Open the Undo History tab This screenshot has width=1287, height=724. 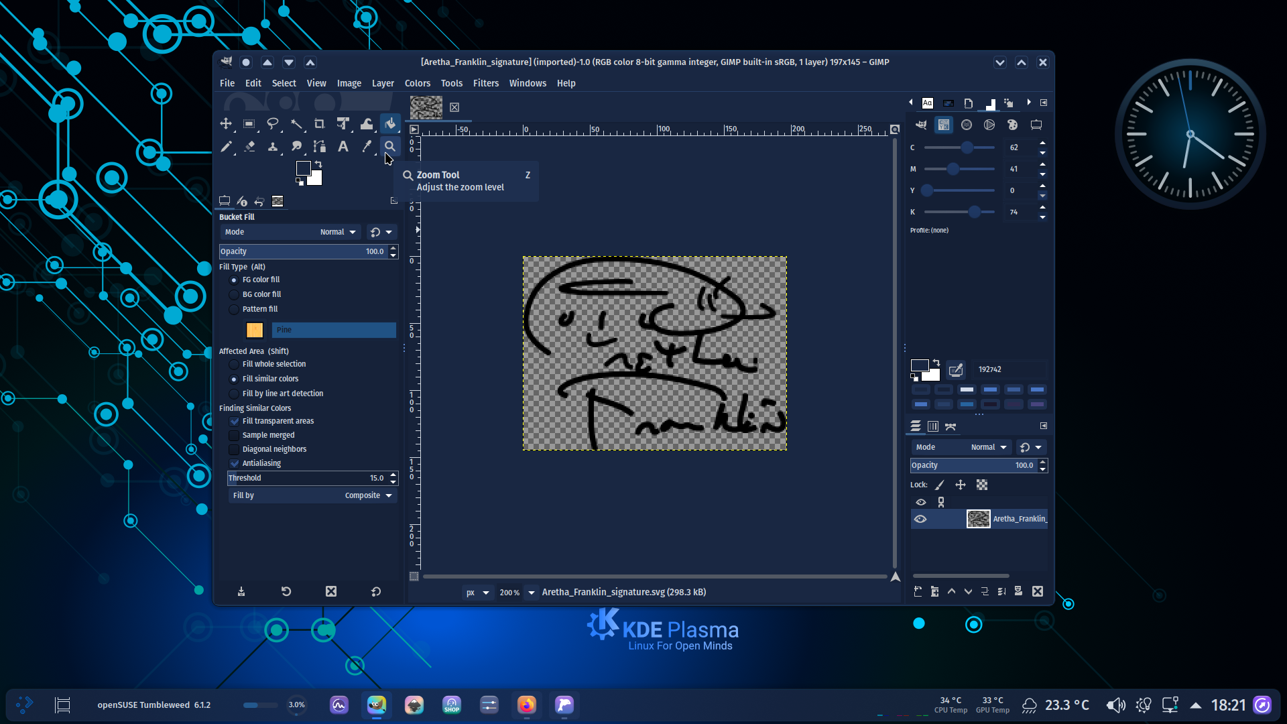259,201
